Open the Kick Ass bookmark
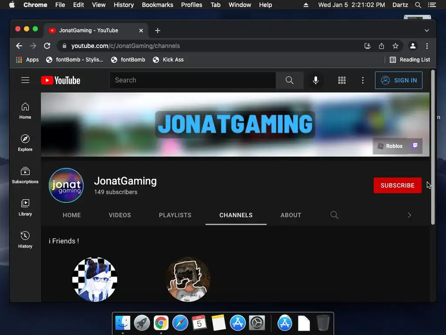The height and width of the screenshot is (335, 446). [168, 60]
